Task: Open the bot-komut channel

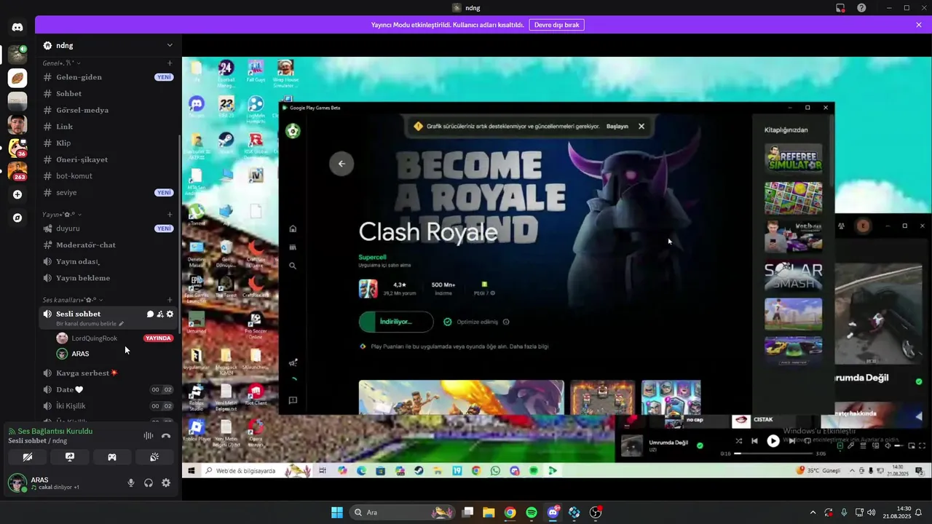Action: tap(108, 176)
